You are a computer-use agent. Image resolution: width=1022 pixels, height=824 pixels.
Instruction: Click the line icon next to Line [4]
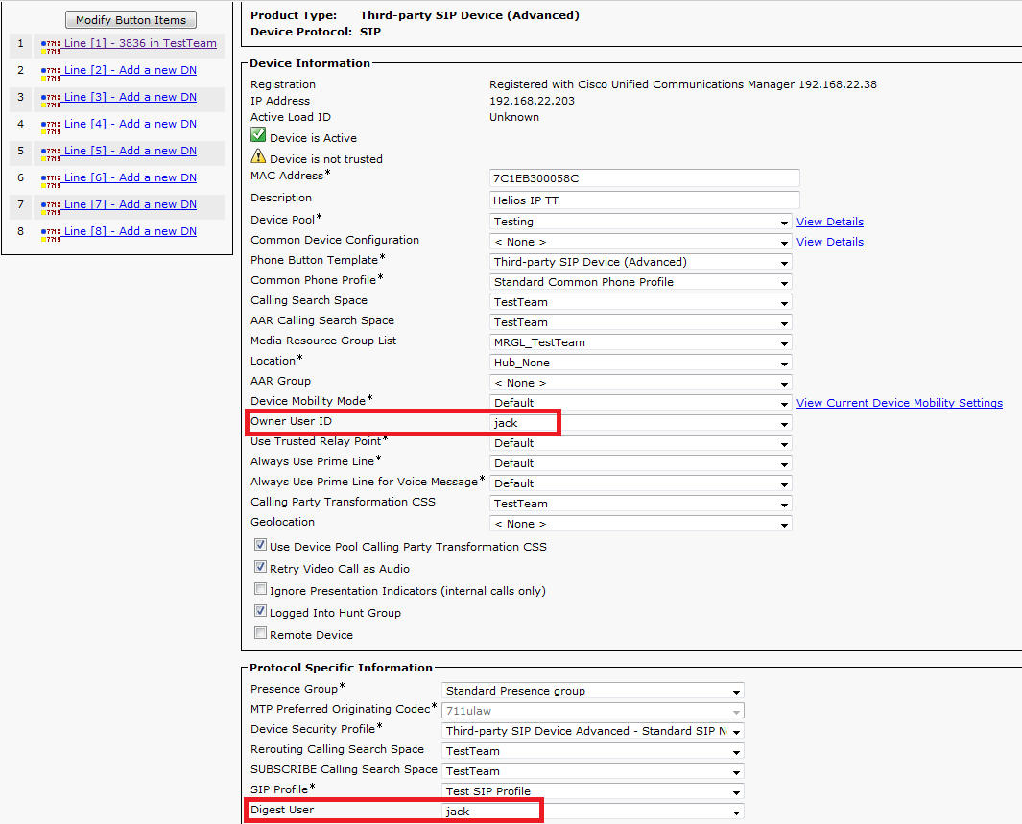coord(51,126)
